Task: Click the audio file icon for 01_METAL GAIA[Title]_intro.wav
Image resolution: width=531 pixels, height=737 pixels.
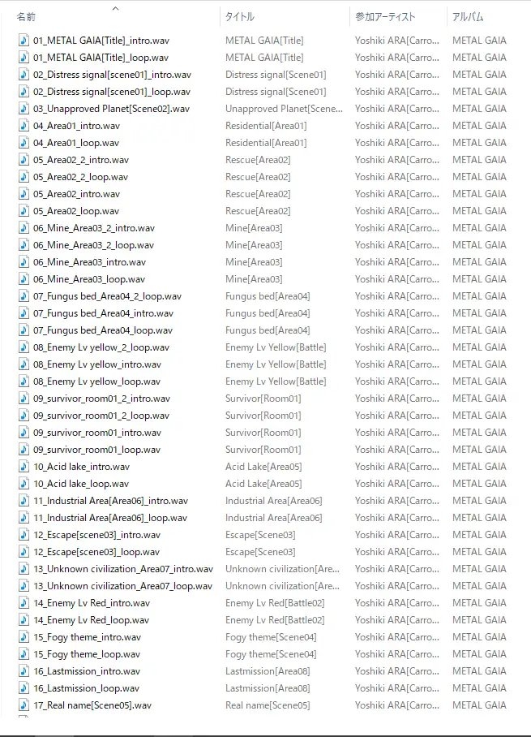Action: 24,41
